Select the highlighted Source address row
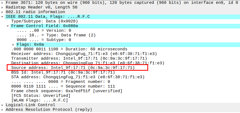The width and height of the screenshot is (240, 113). 73,68
